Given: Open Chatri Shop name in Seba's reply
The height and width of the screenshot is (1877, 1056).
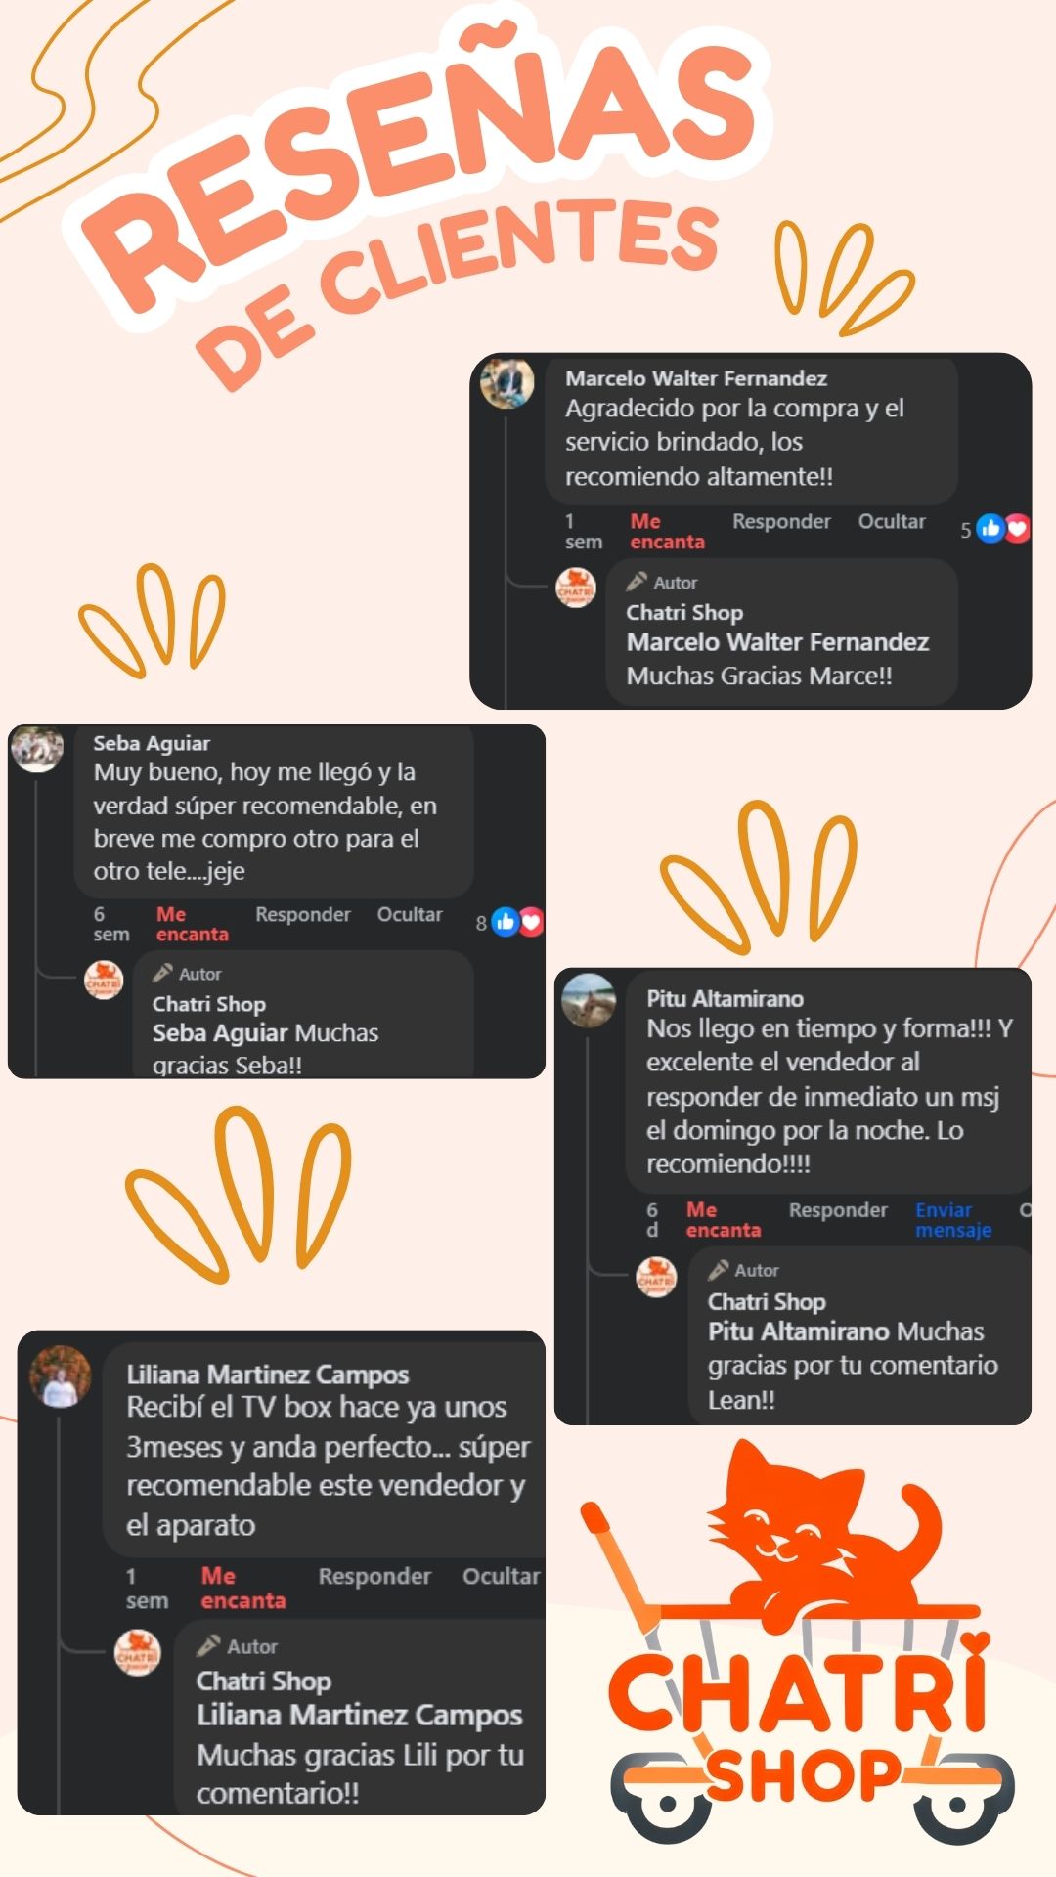Looking at the screenshot, I should click(x=209, y=1004).
